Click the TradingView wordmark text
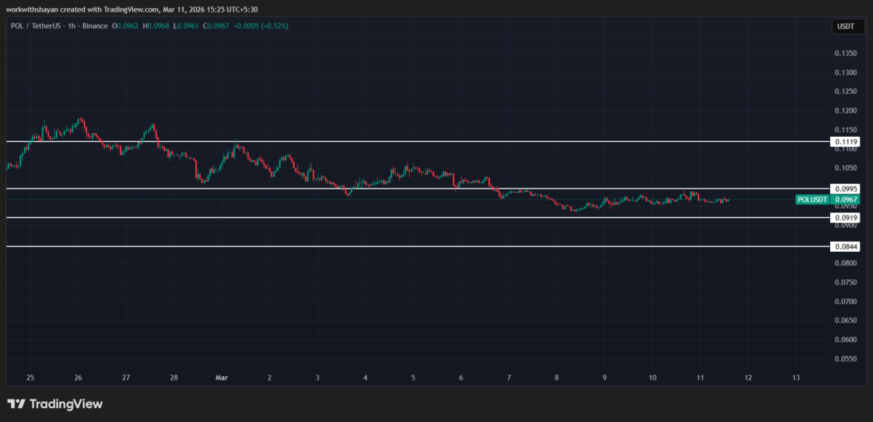The image size is (873, 422). [x=65, y=404]
